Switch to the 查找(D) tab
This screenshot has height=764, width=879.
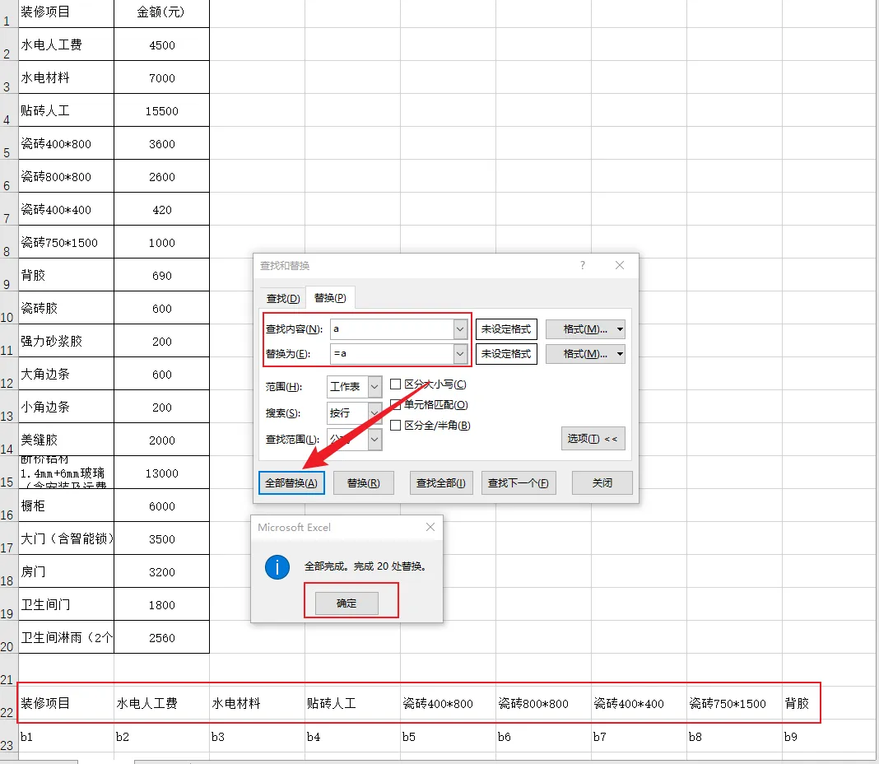[x=283, y=298]
